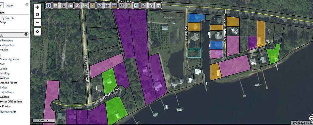Open the magnifier search tool

point(122,6)
